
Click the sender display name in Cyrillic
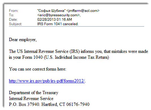point(51,11)
